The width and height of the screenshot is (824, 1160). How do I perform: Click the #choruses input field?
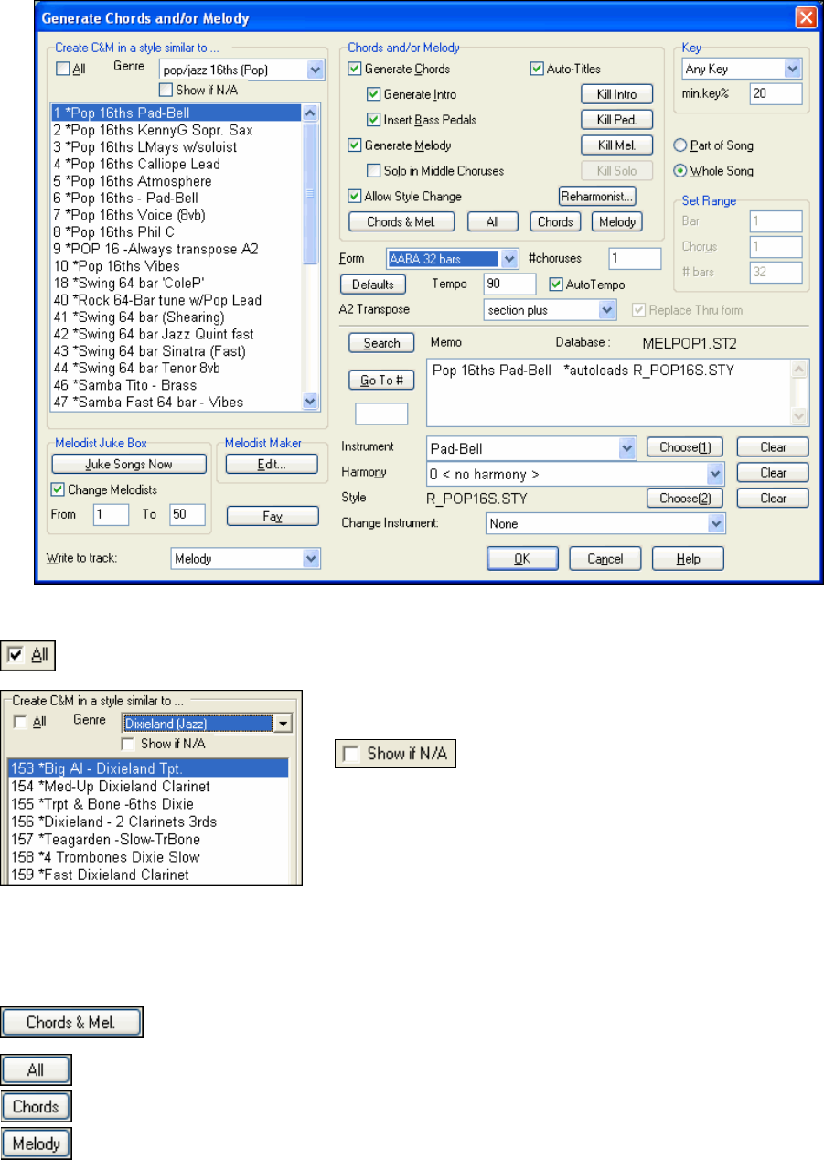tap(635, 259)
